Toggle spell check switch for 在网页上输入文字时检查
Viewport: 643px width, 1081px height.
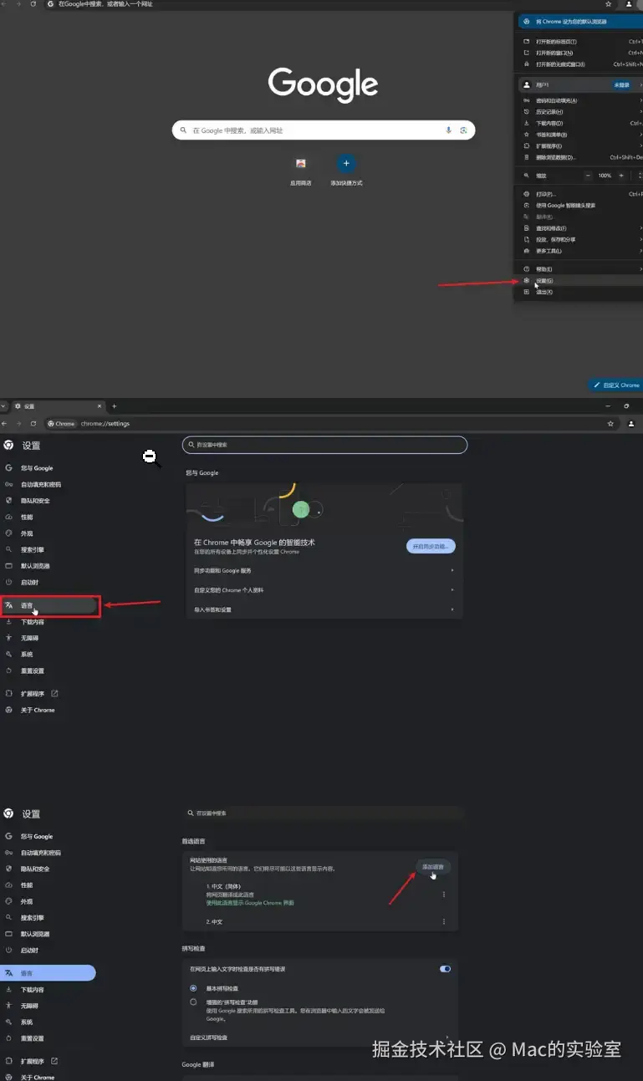point(445,969)
